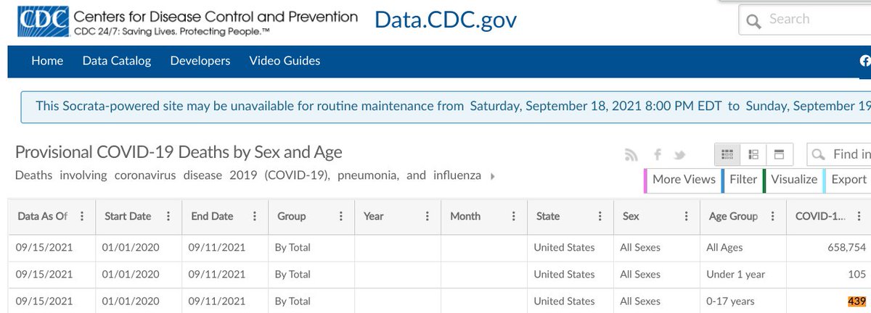
Task: Switch to rich list view
Action: click(x=753, y=154)
